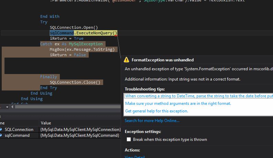Click the editor's horizontal scrollbar track
Viewport: 273px width, 158px height.
tap(68, 107)
